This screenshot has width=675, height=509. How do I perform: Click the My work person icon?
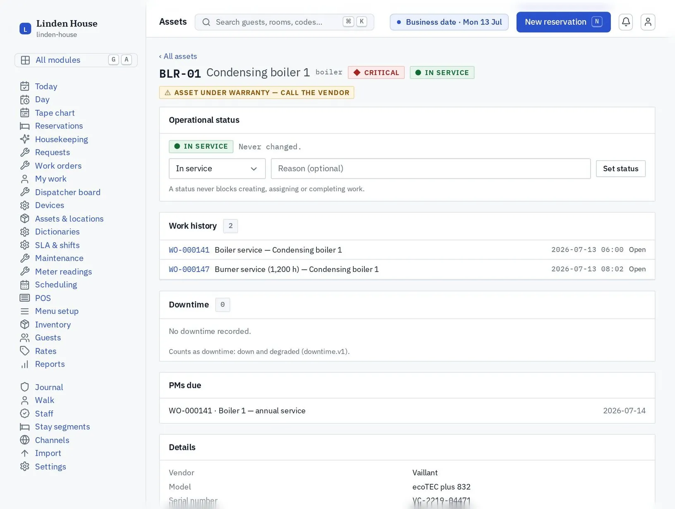click(x=25, y=179)
